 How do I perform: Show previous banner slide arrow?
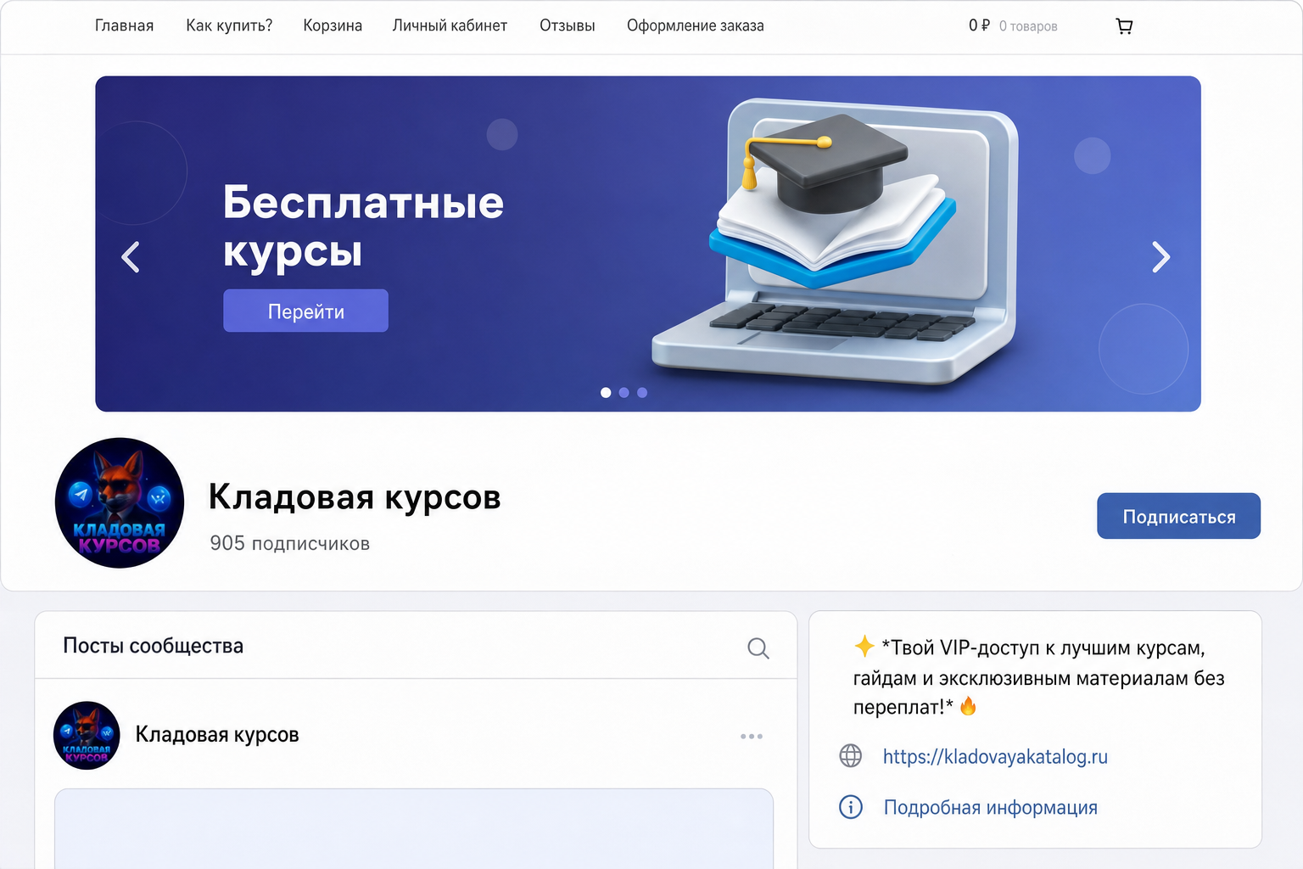click(131, 256)
